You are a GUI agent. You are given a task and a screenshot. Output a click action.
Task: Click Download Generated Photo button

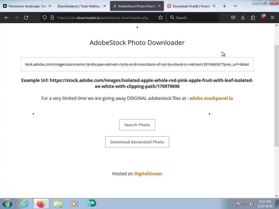137,142
